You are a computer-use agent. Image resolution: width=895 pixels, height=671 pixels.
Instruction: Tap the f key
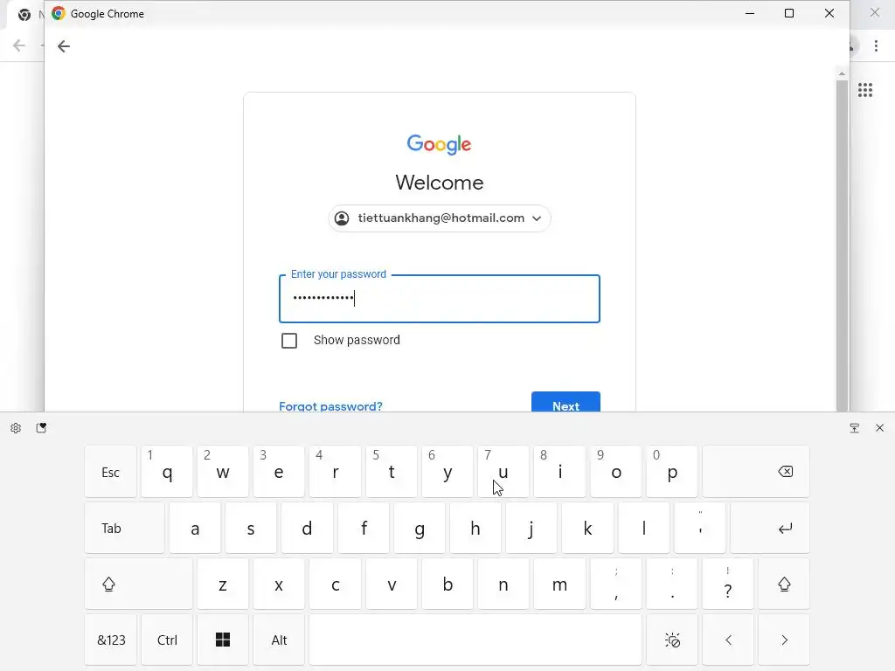click(x=363, y=528)
